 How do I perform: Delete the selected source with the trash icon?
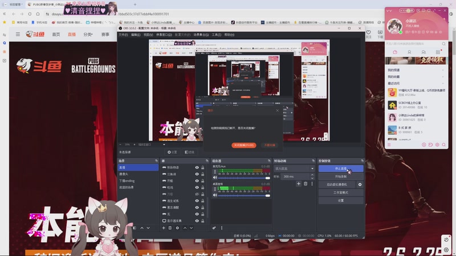pyautogui.click(x=170, y=228)
